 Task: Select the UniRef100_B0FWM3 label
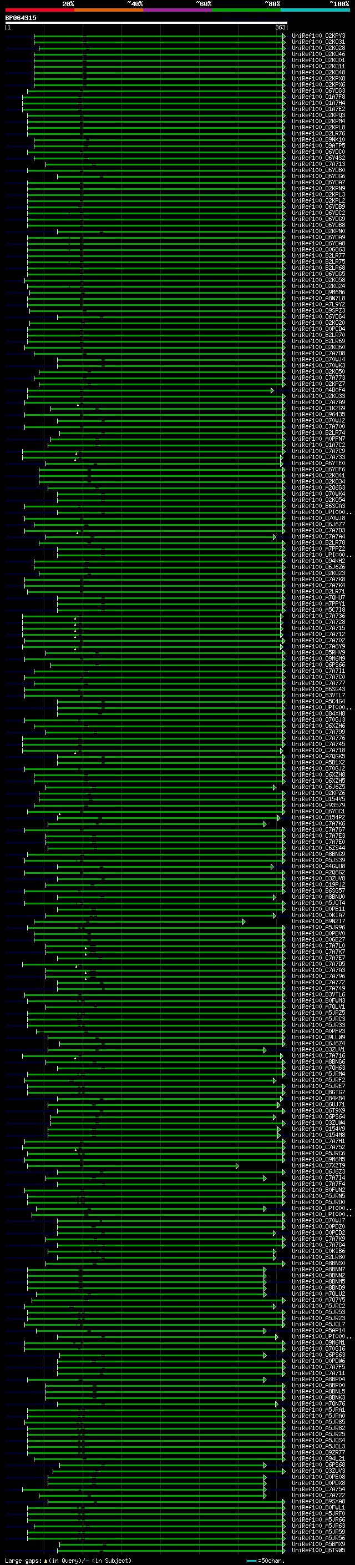pyautogui.click(x=318, y=1000)
